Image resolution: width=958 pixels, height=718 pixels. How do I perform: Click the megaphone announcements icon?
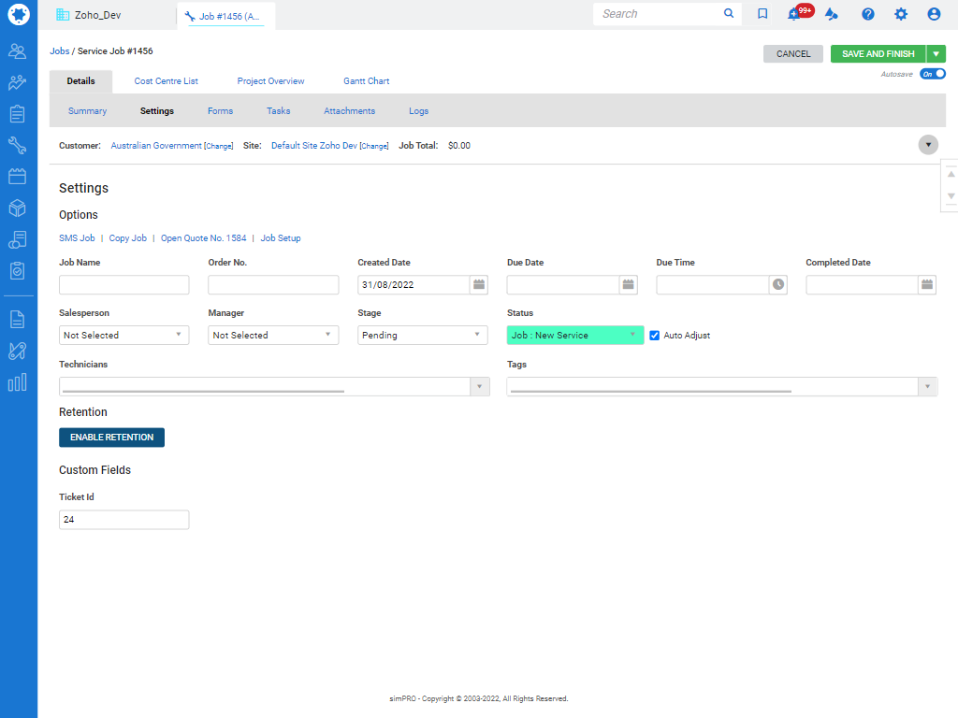click(x=831, y=14)
